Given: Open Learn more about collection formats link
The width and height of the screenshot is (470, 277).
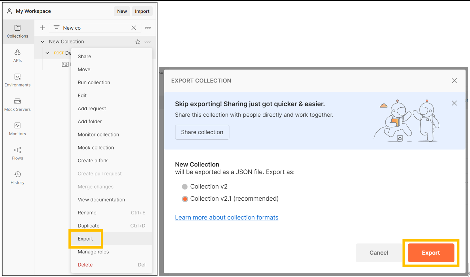Looking at the screenshot, I should tap(227, 218).
